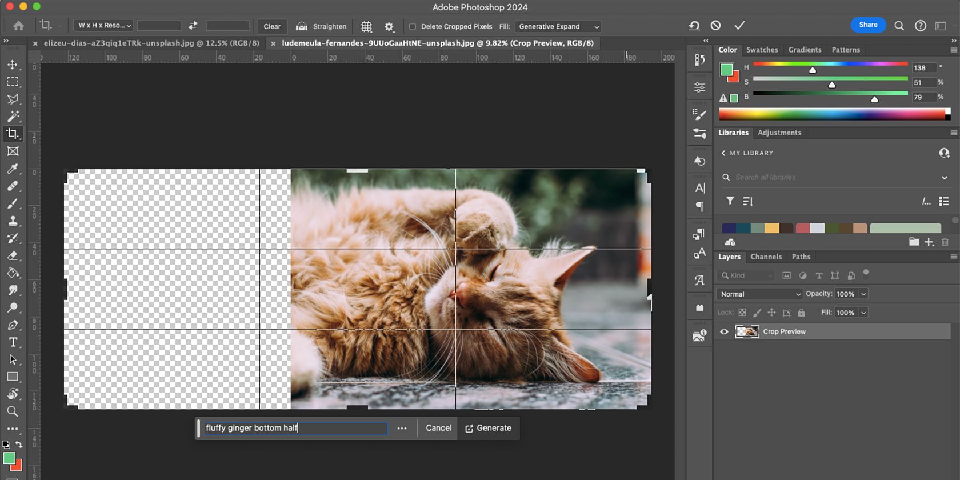The height and width of the screenshot is (480, 960).
Task: Open the Fill Generative Expand dropdown
Action: (558, 27)
